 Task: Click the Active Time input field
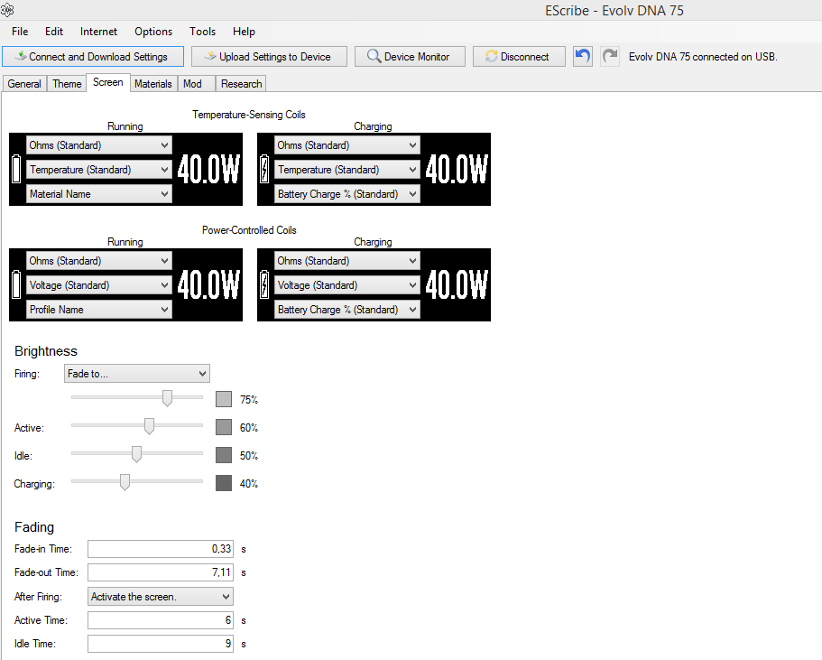click(161, 620)
